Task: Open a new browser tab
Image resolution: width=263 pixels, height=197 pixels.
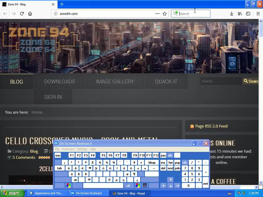Action: 62,4
